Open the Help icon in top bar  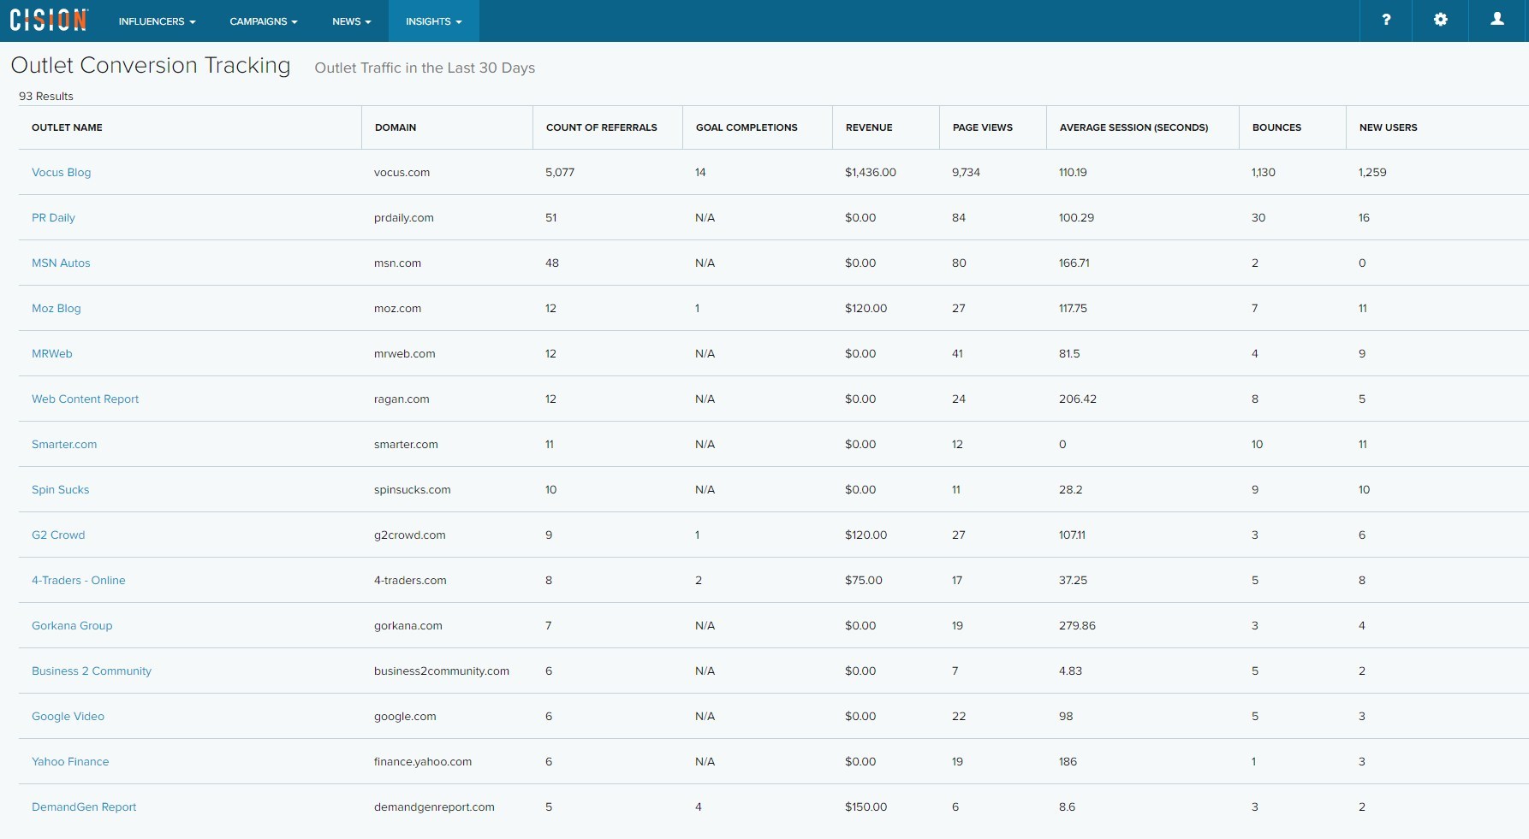click(1386, 20)
